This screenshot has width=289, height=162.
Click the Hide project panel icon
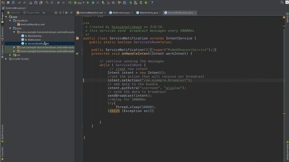tap(71, 13)
